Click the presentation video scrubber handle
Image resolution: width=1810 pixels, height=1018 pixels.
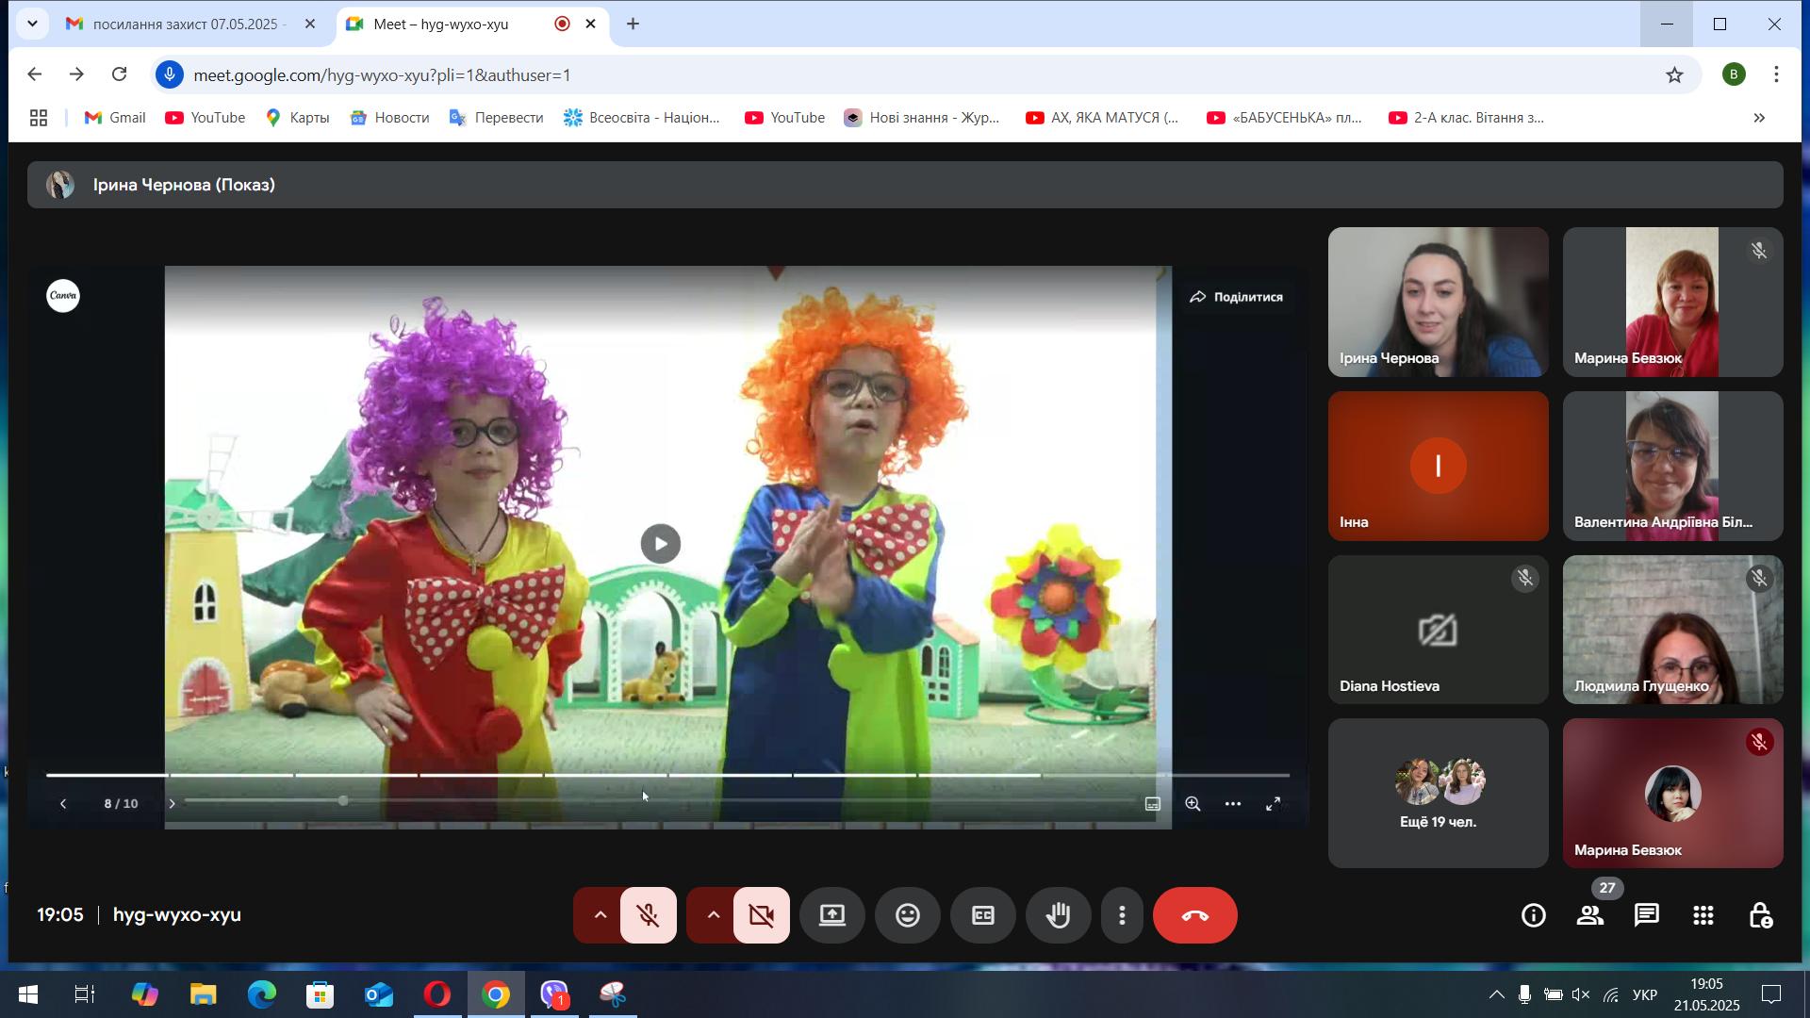click(343, 800)
